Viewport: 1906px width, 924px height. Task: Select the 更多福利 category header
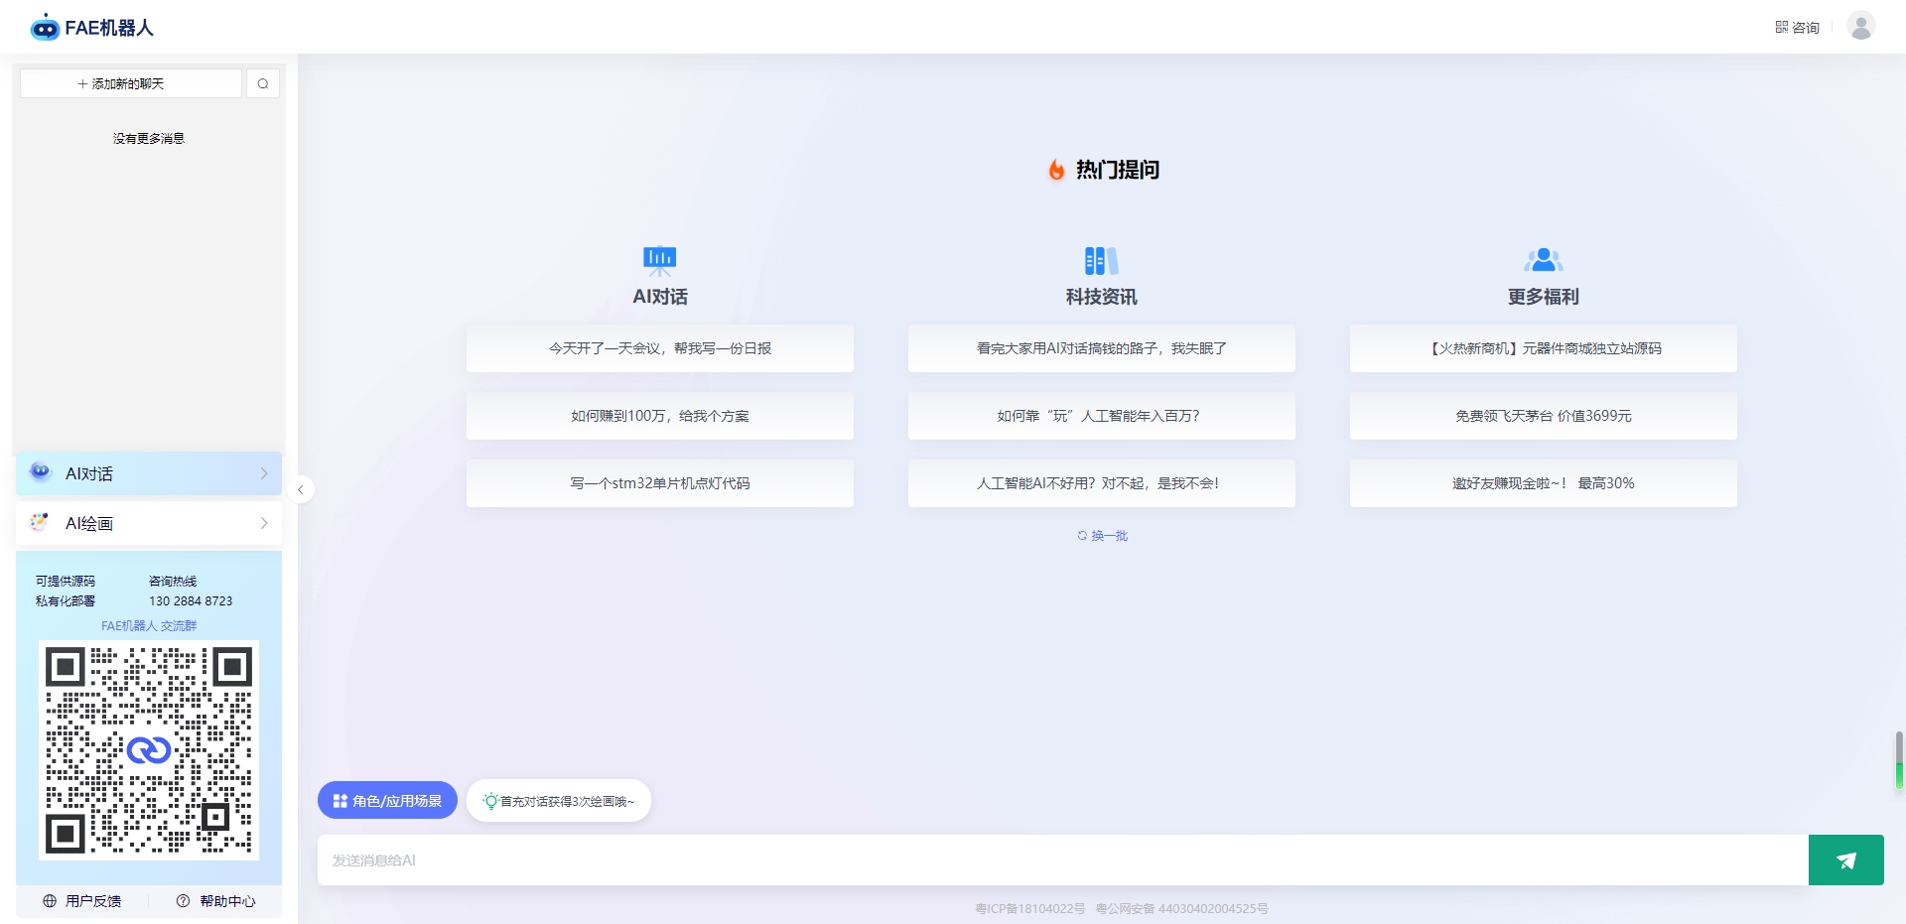pyautogui.click(x=1542, y=296)
